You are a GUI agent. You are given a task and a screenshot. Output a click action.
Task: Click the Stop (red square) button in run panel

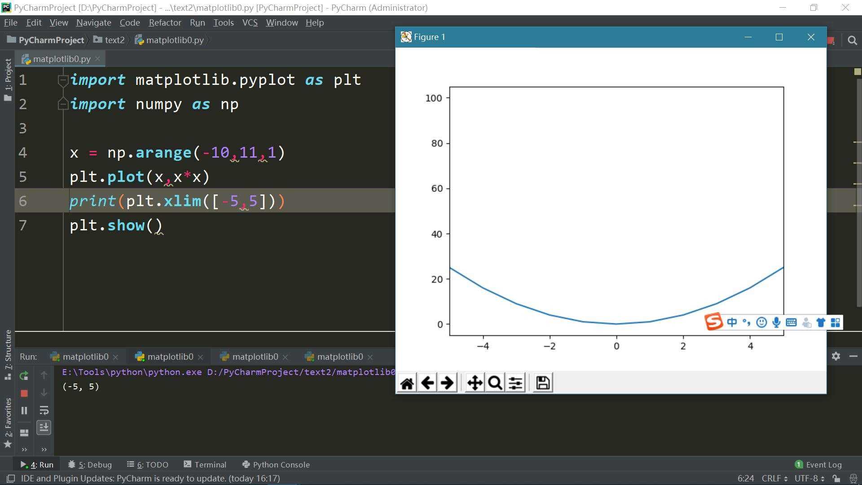pyautogui.click(x=24, y=392)
